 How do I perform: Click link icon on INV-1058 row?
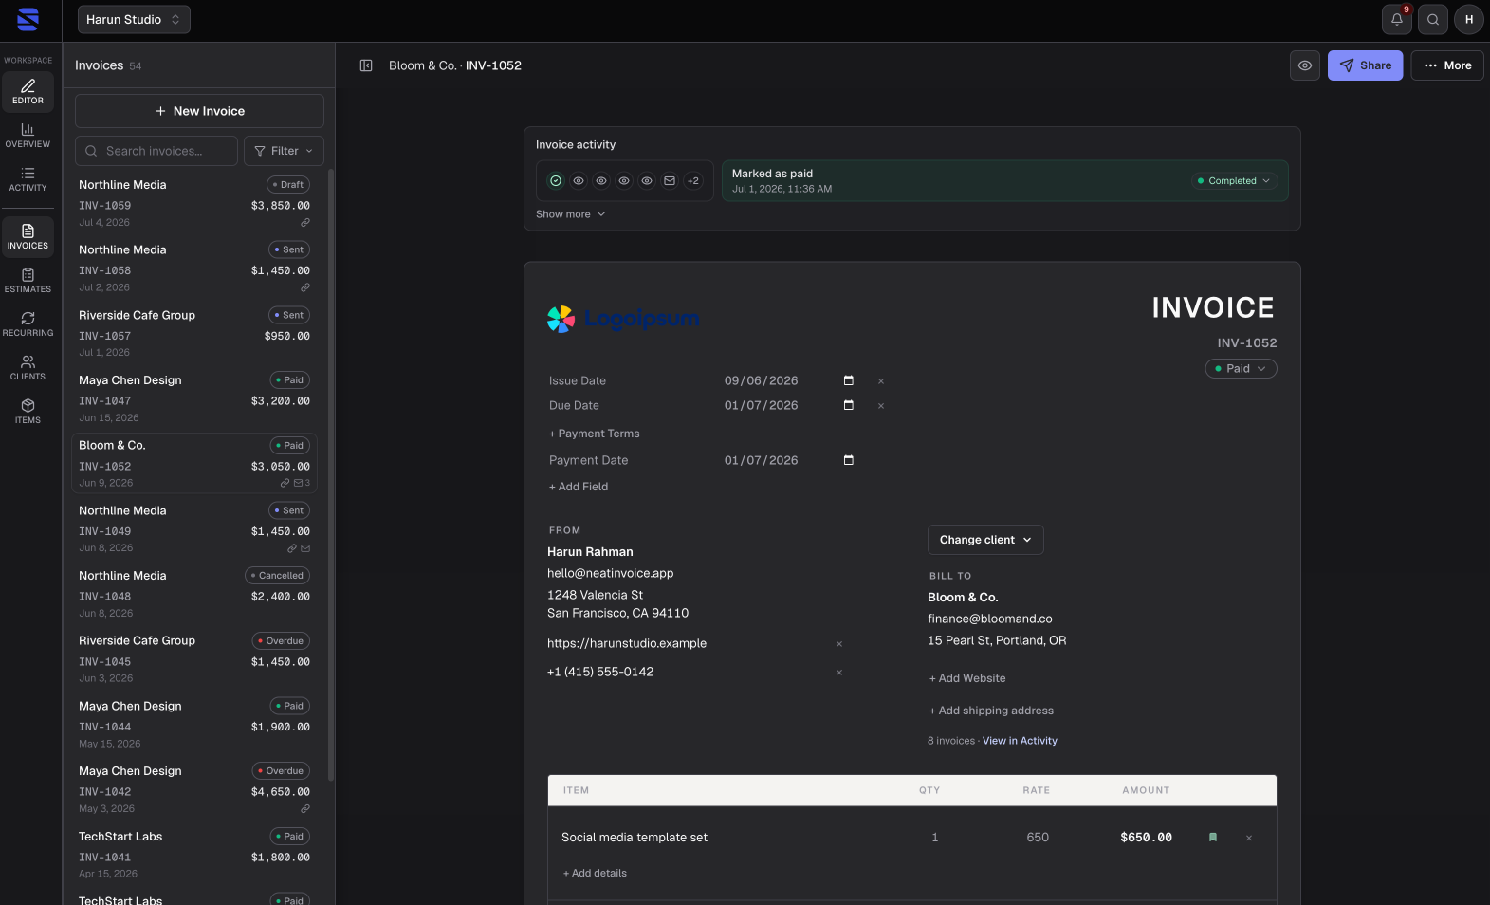(305, 287)
